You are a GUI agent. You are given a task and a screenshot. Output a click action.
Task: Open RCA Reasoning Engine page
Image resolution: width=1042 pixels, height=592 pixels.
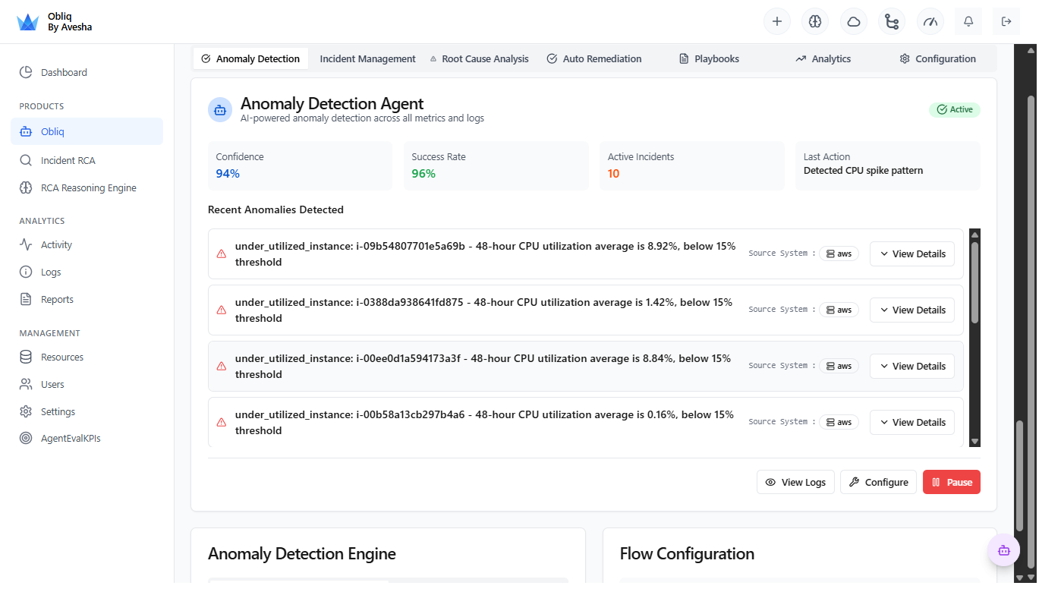pyautogui.click(x=87, y=187)
